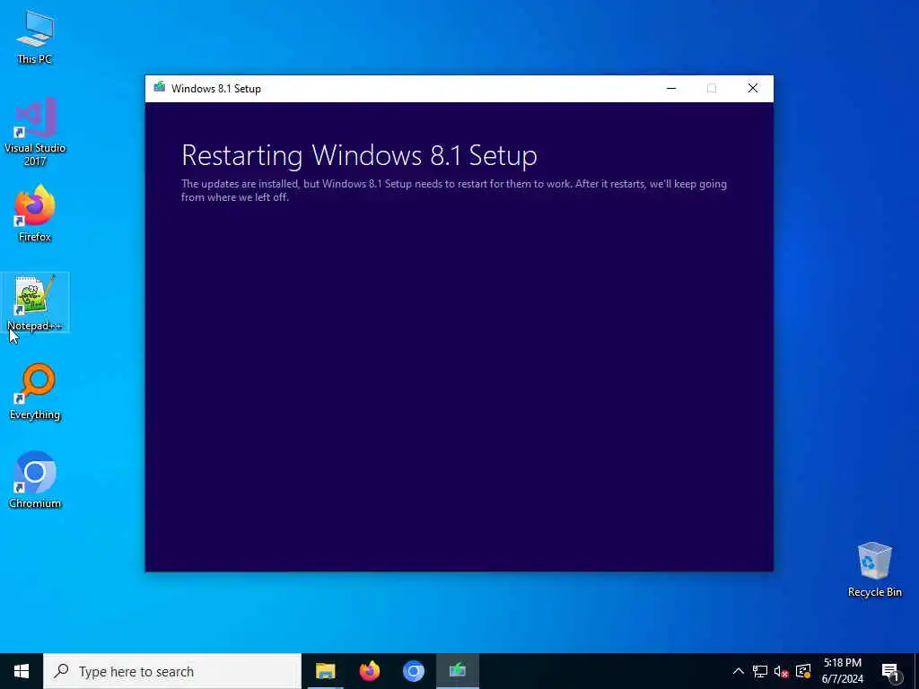Viewport: 919px width, 689px height.
Task: Open the Action Center notifications
Action: coord(890,671)
